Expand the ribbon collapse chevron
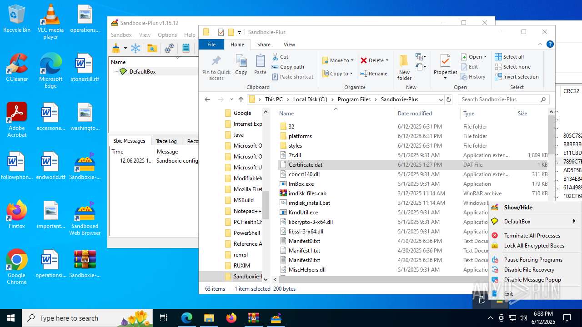Screen dimensions: 582x327 [540, 45]
